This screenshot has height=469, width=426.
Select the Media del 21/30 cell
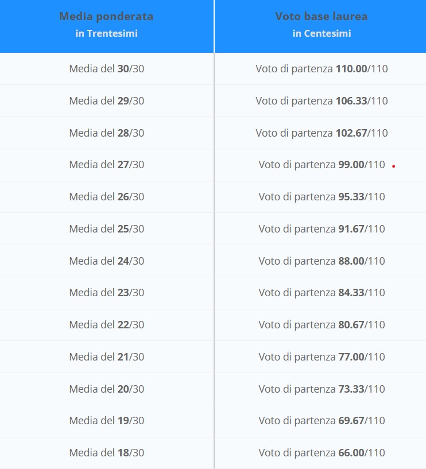tap(107, 357)
